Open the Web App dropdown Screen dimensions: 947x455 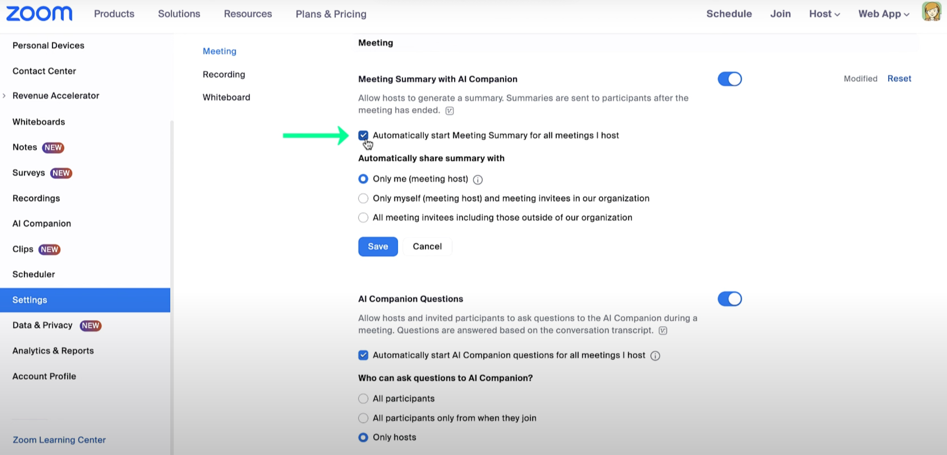coord(884,14)
